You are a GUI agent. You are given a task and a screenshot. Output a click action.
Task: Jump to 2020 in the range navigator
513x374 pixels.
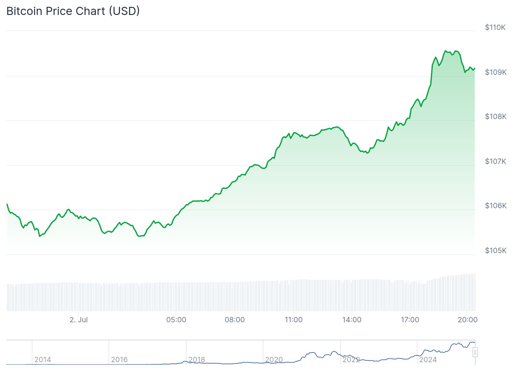[274, 360]
